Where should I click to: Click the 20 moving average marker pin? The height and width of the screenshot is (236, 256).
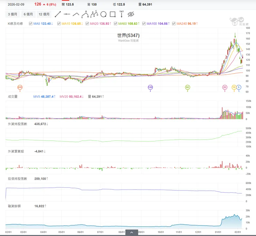225,87
